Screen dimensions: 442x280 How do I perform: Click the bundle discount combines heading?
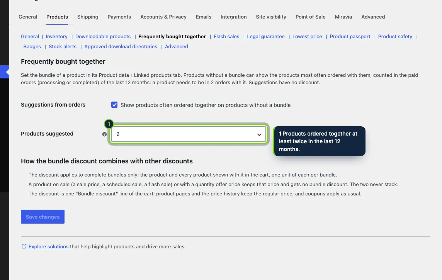[x=107, y=161]
